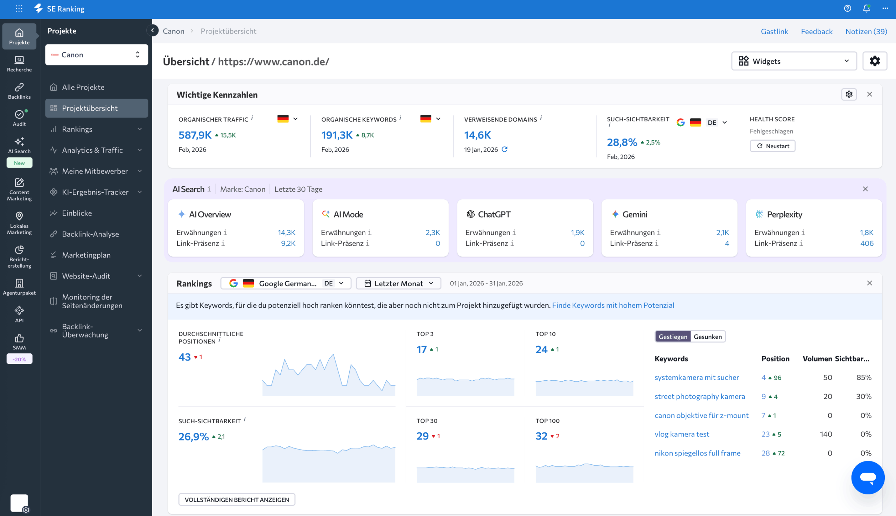Open the chat support bubble
The image size is (896, 516).
(x=868, y=478)
